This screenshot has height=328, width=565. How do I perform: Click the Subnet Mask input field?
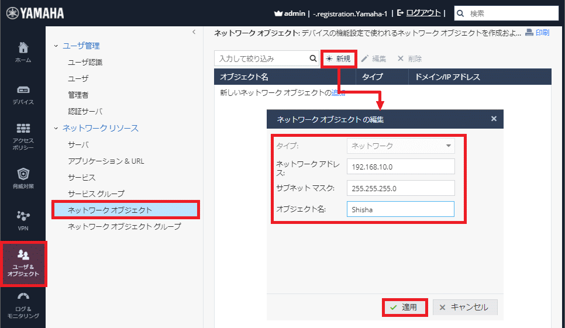coord(401,188)
